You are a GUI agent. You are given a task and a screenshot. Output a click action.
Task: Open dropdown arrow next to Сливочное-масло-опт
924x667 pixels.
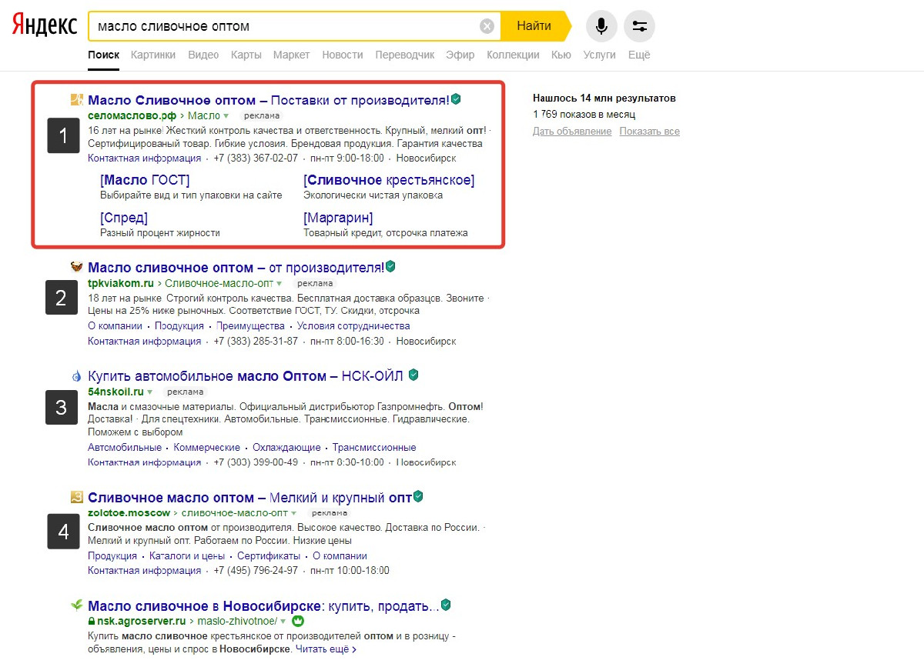point(279,284)
